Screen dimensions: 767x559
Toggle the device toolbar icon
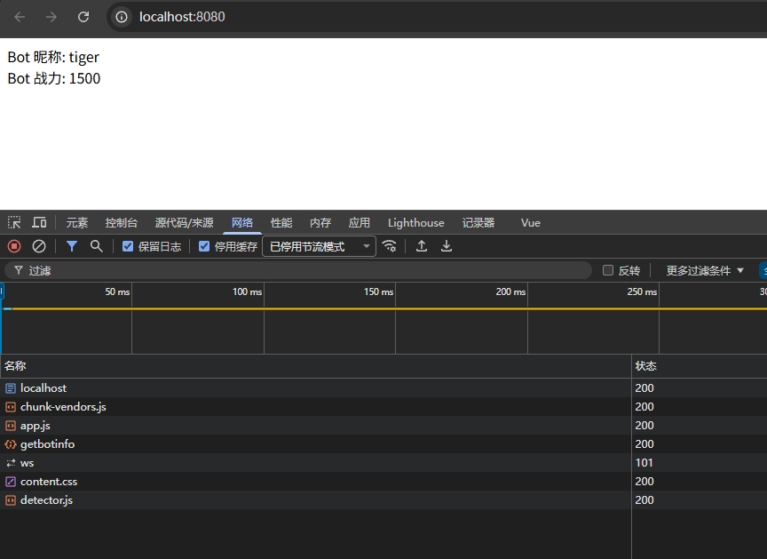39,222
